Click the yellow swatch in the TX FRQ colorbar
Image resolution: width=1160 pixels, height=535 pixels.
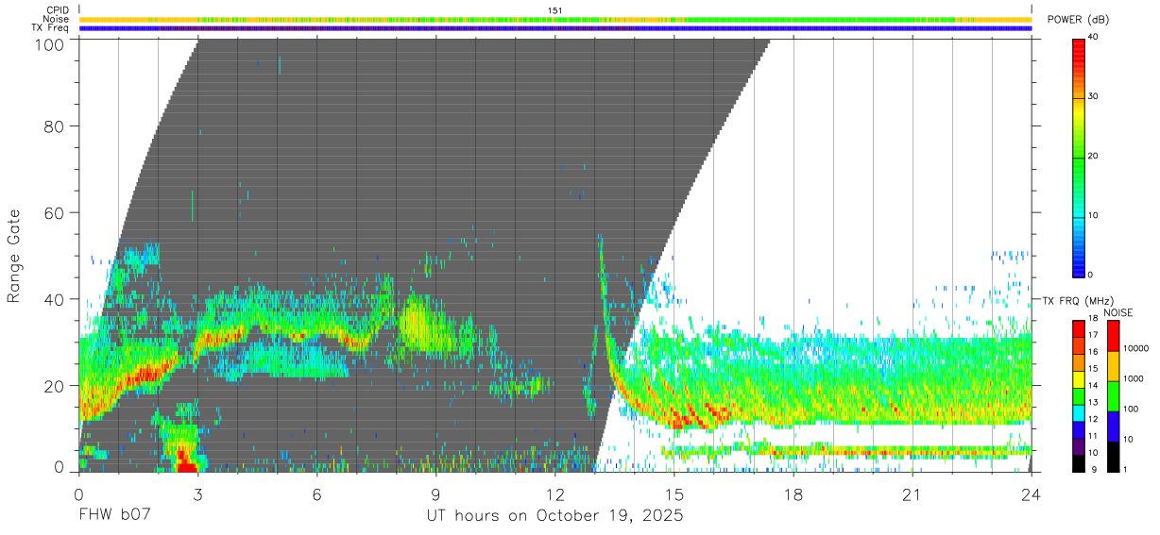click(1079, 379)
